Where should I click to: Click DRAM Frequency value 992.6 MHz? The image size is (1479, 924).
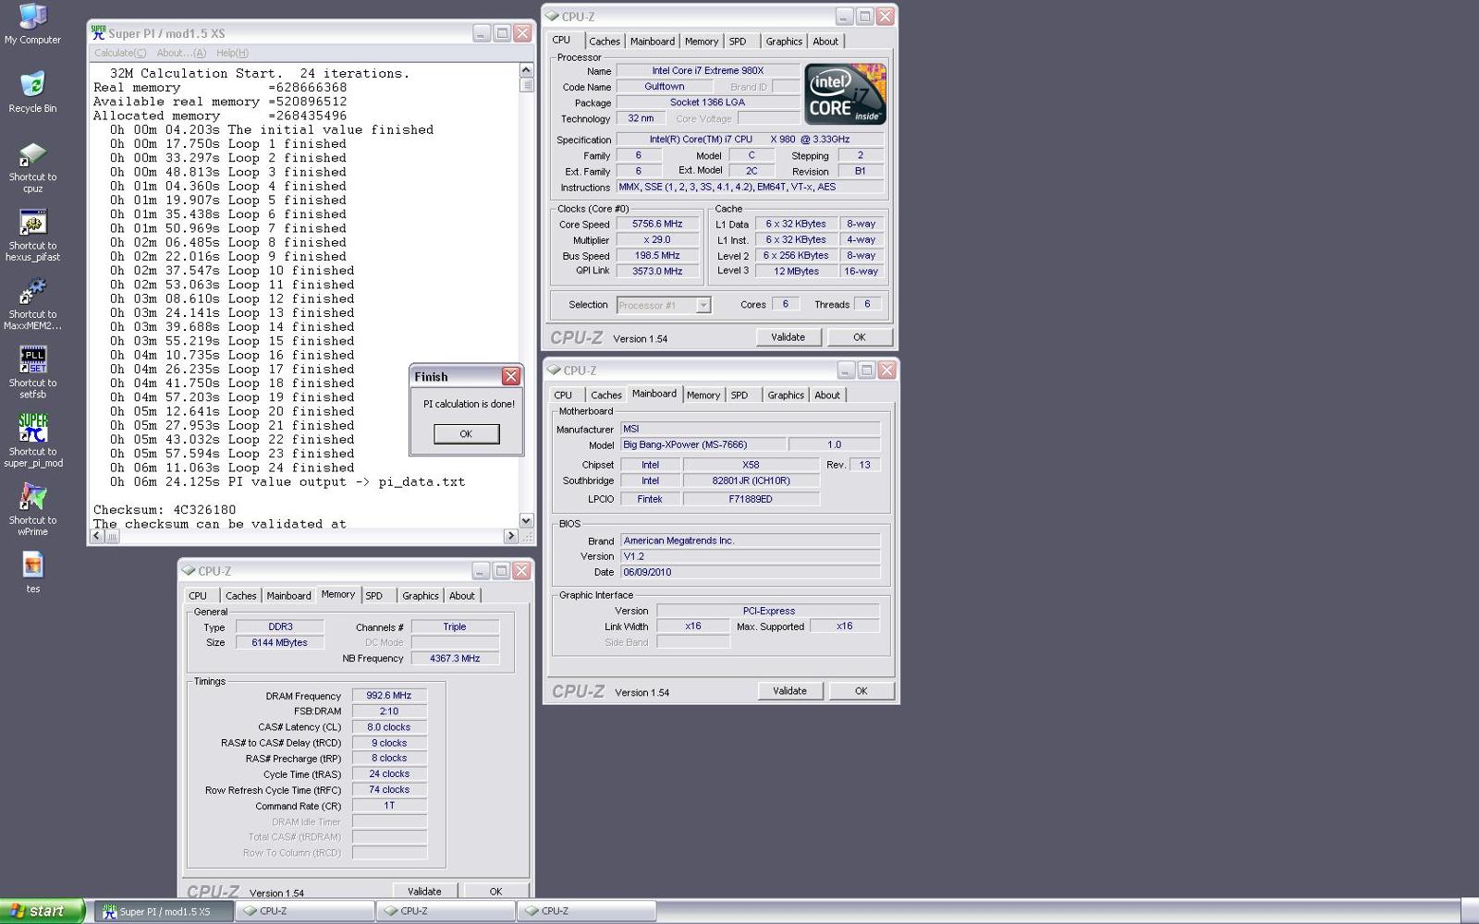point(389,696)
